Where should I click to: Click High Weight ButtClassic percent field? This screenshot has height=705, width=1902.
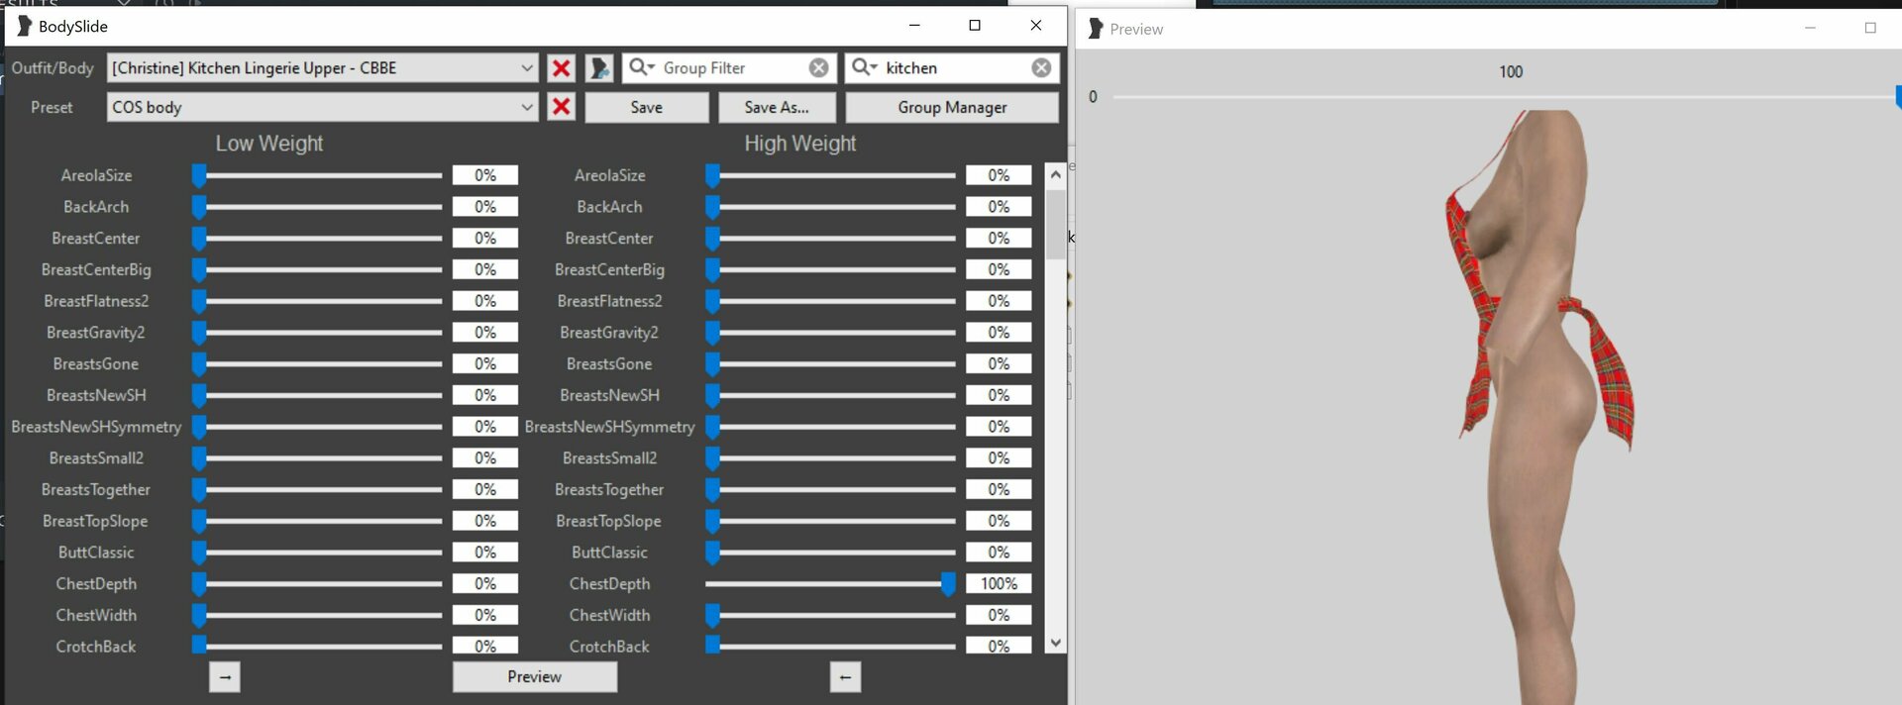point(999,553)
